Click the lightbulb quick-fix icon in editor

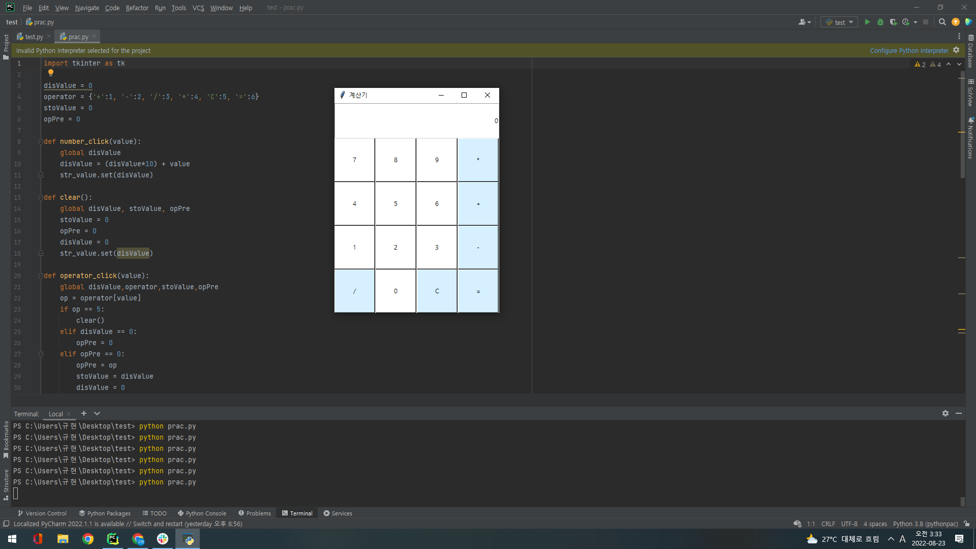(51, 73)
